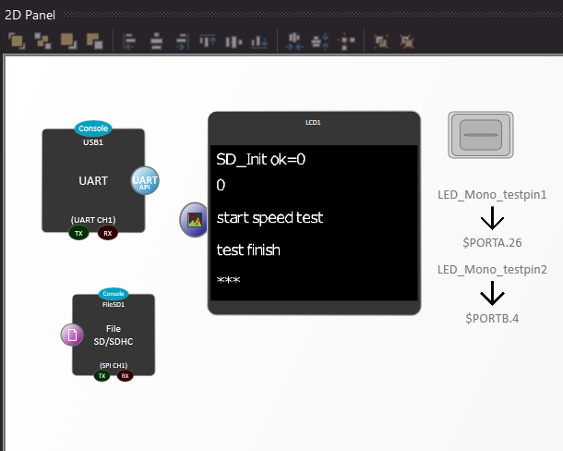
Task: Click the TX pin on SPI CH1
Action: click(102, 376)
